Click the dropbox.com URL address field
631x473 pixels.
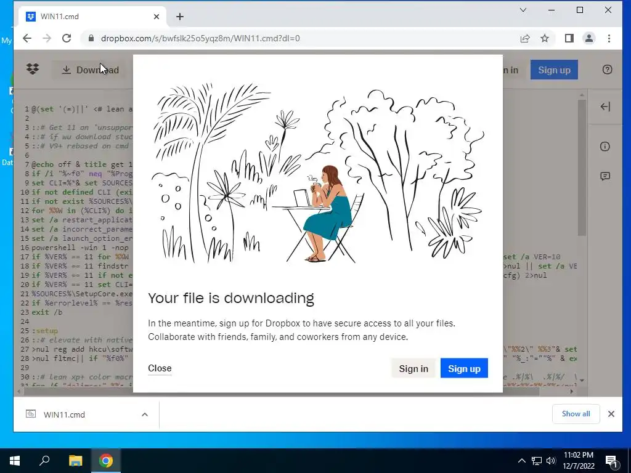click(200, 38)
